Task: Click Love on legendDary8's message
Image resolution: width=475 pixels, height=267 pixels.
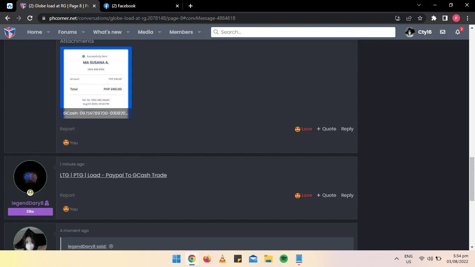Action: (303, 195)
